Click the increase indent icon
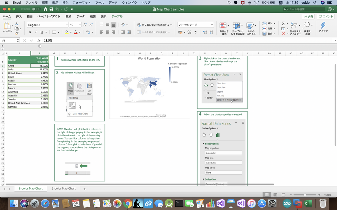 pos(130,32)
